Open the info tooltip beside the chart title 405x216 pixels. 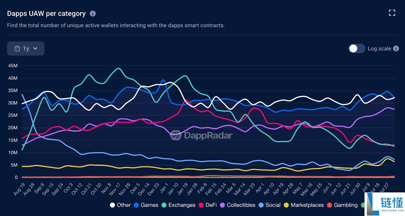92,13
